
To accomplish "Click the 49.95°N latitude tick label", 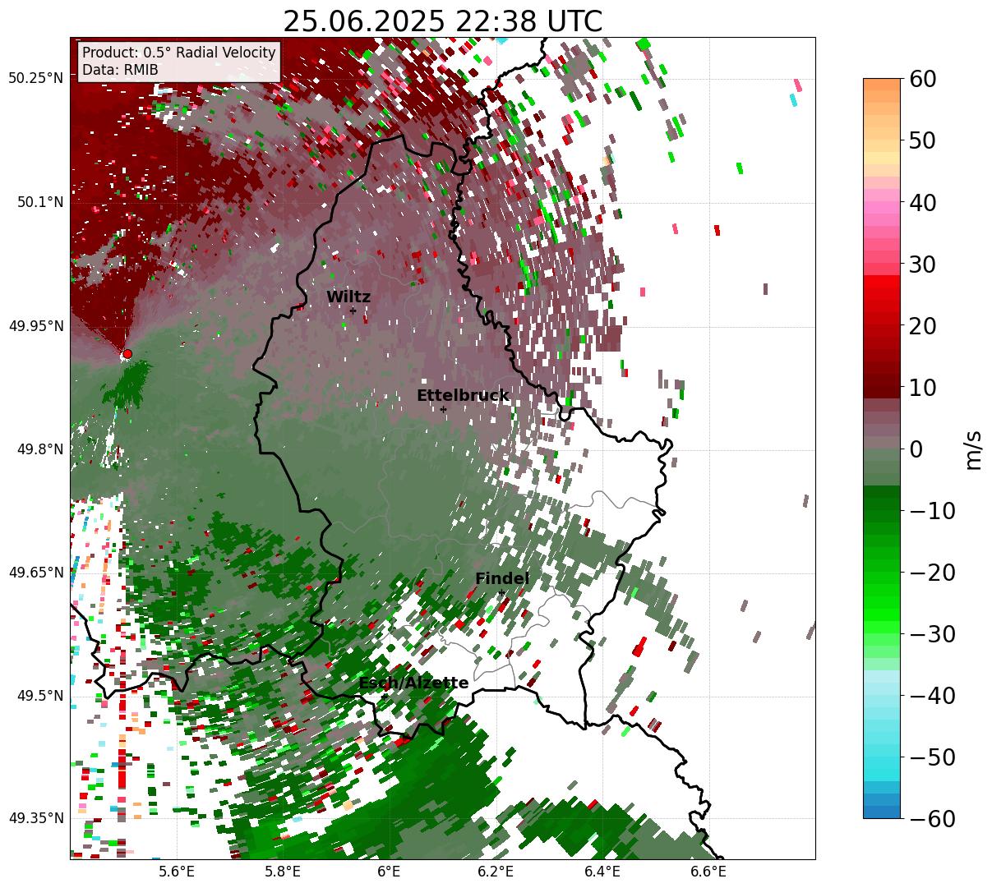I will [36, 326].
